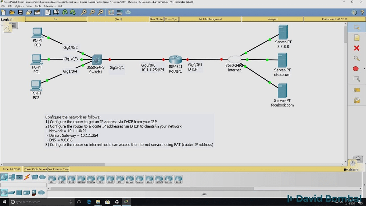Click the Fast Forward Time button

click(x=58, y=169)
